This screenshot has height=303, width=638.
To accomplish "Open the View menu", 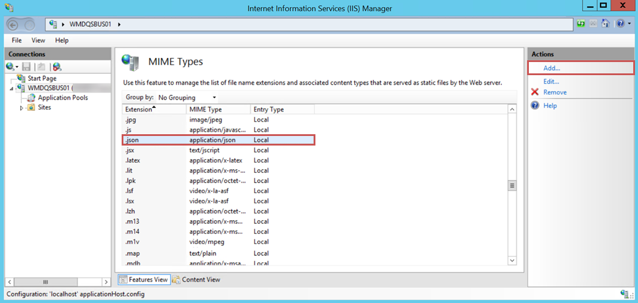I will (x=38, y=41).
